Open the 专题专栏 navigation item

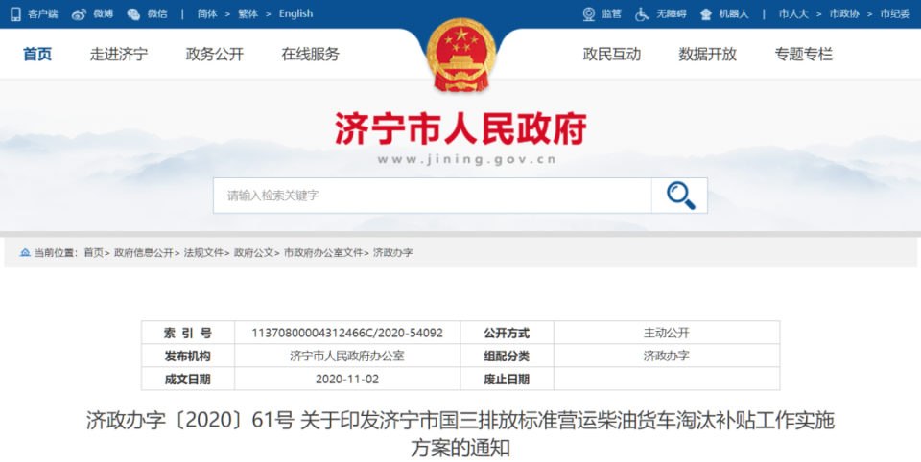(x=804, y=55)
